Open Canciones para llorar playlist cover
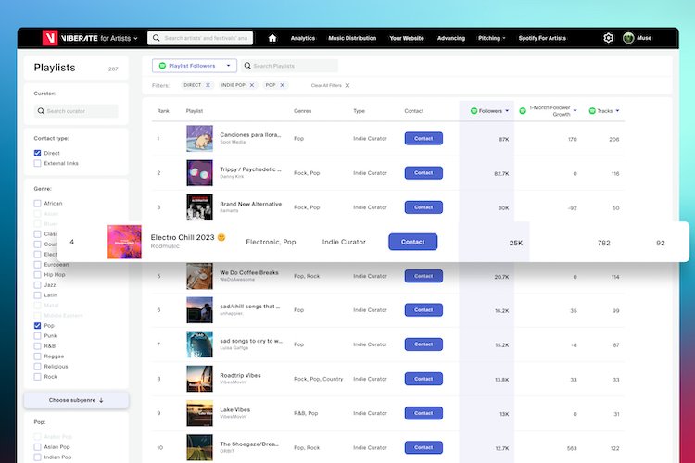 point(199,138)
